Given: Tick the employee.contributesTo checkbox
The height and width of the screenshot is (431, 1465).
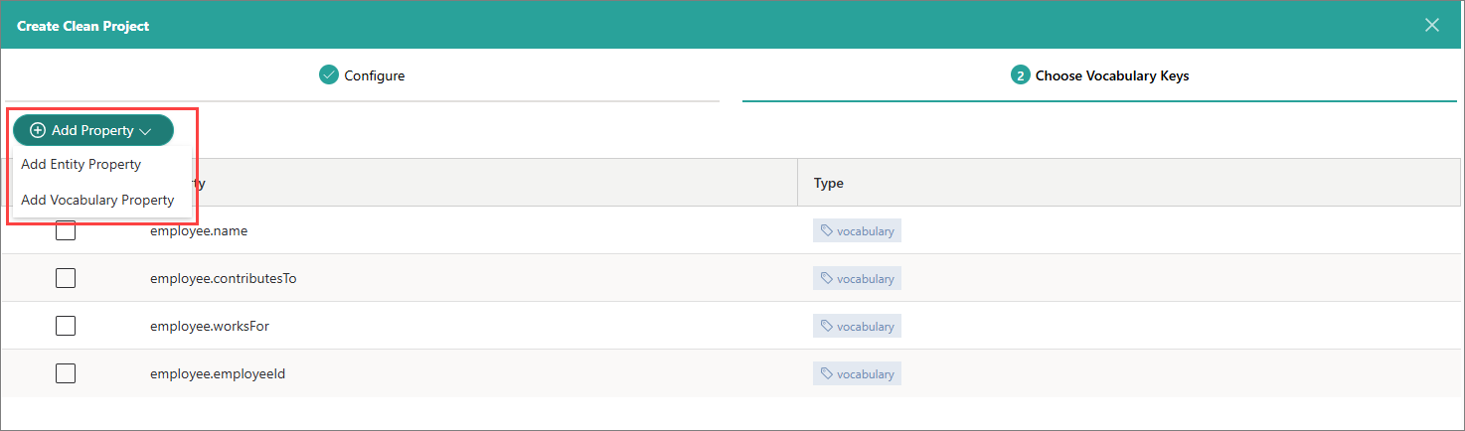Looking at the screenshot, I should pyautogui.click(x=66, y=279).
